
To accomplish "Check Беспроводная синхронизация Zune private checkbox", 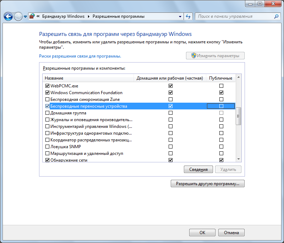I will [170, 99].
